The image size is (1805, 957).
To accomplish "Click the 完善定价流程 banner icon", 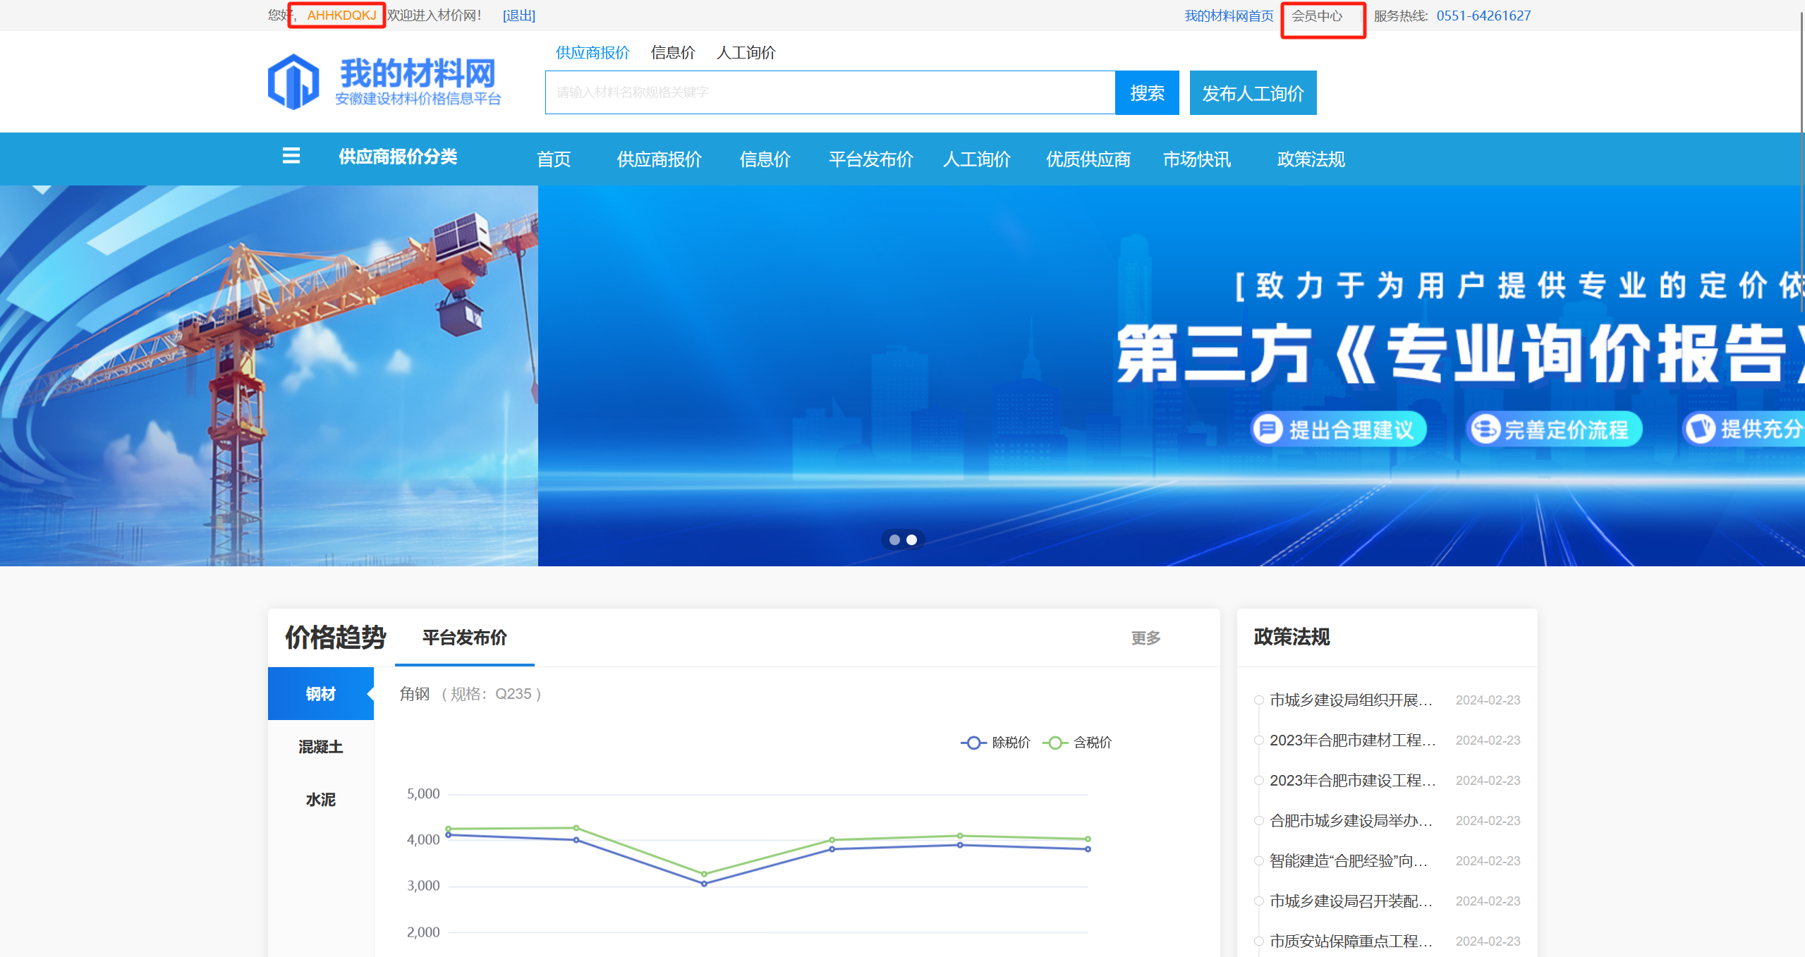I will point(1485,429).
